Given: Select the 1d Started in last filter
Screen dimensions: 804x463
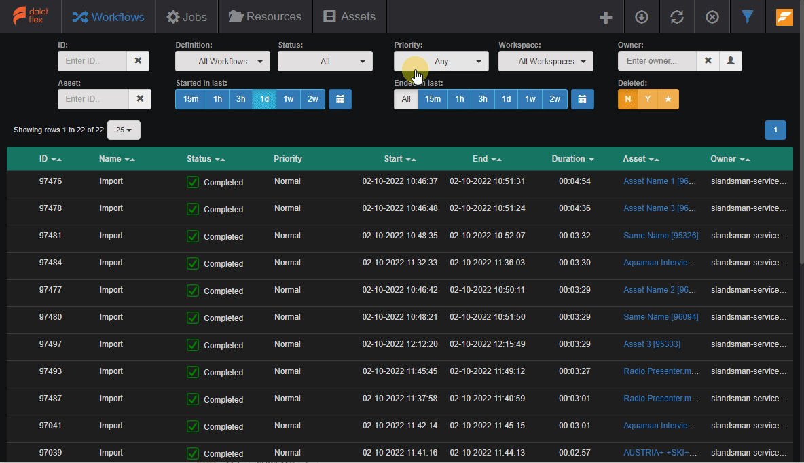Looking at the screenshot, I should [264, 99].
